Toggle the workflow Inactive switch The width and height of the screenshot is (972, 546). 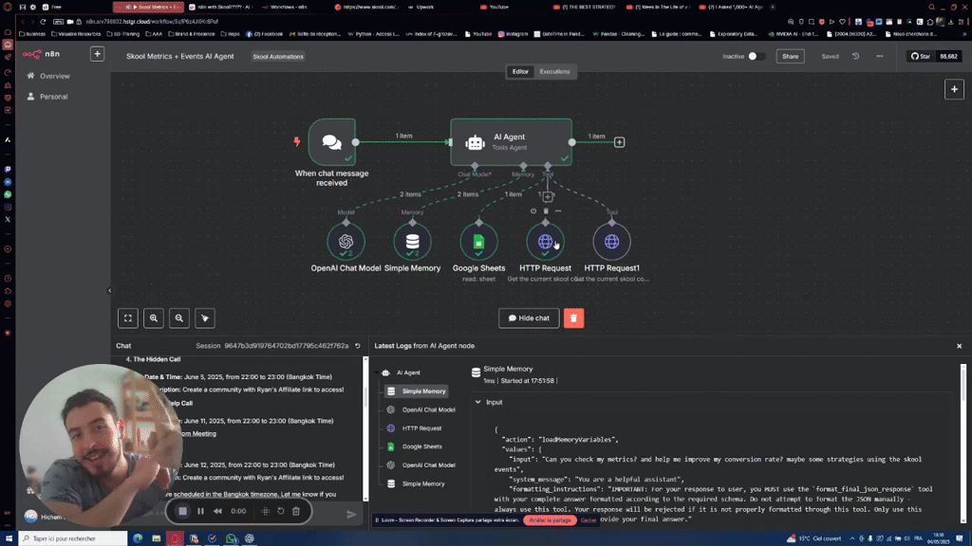point(756,56)
